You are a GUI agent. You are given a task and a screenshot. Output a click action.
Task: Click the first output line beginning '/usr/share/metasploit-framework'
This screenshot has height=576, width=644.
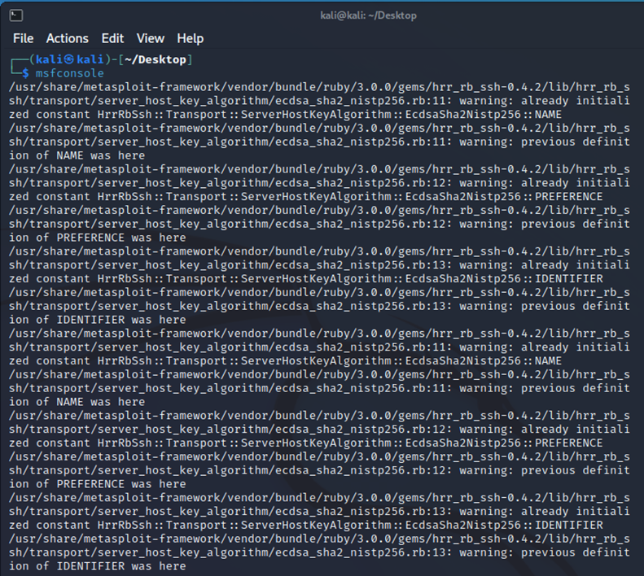318,87
